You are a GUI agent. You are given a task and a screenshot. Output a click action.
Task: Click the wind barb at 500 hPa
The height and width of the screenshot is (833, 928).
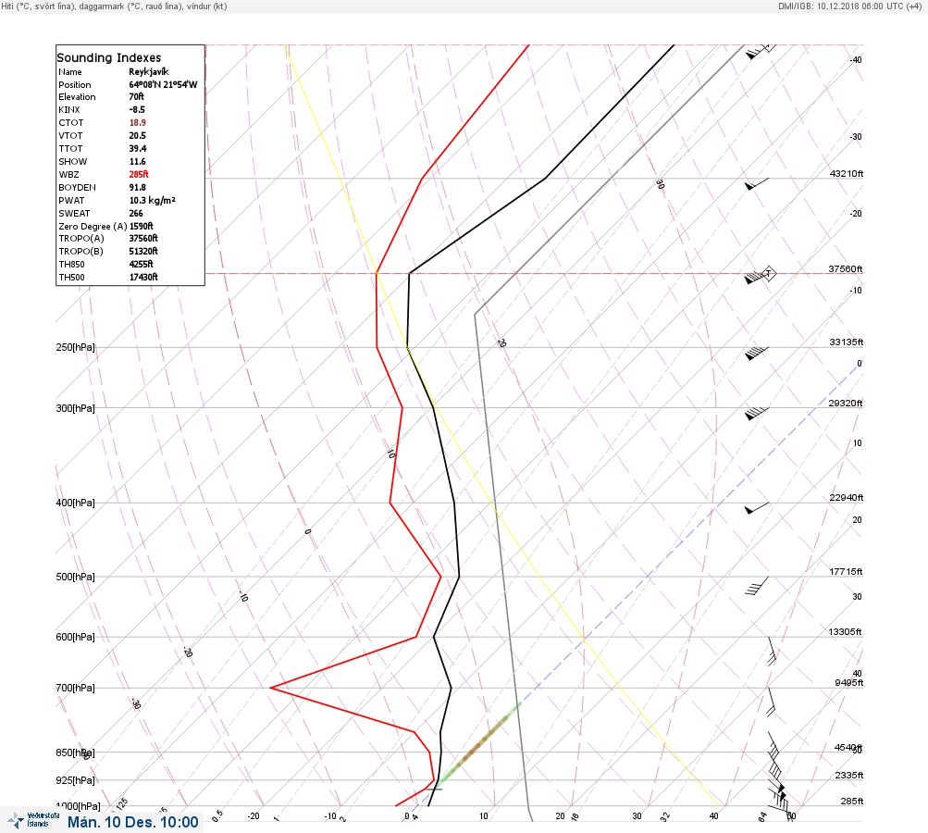pyautogui.click(x=757, y=586)
